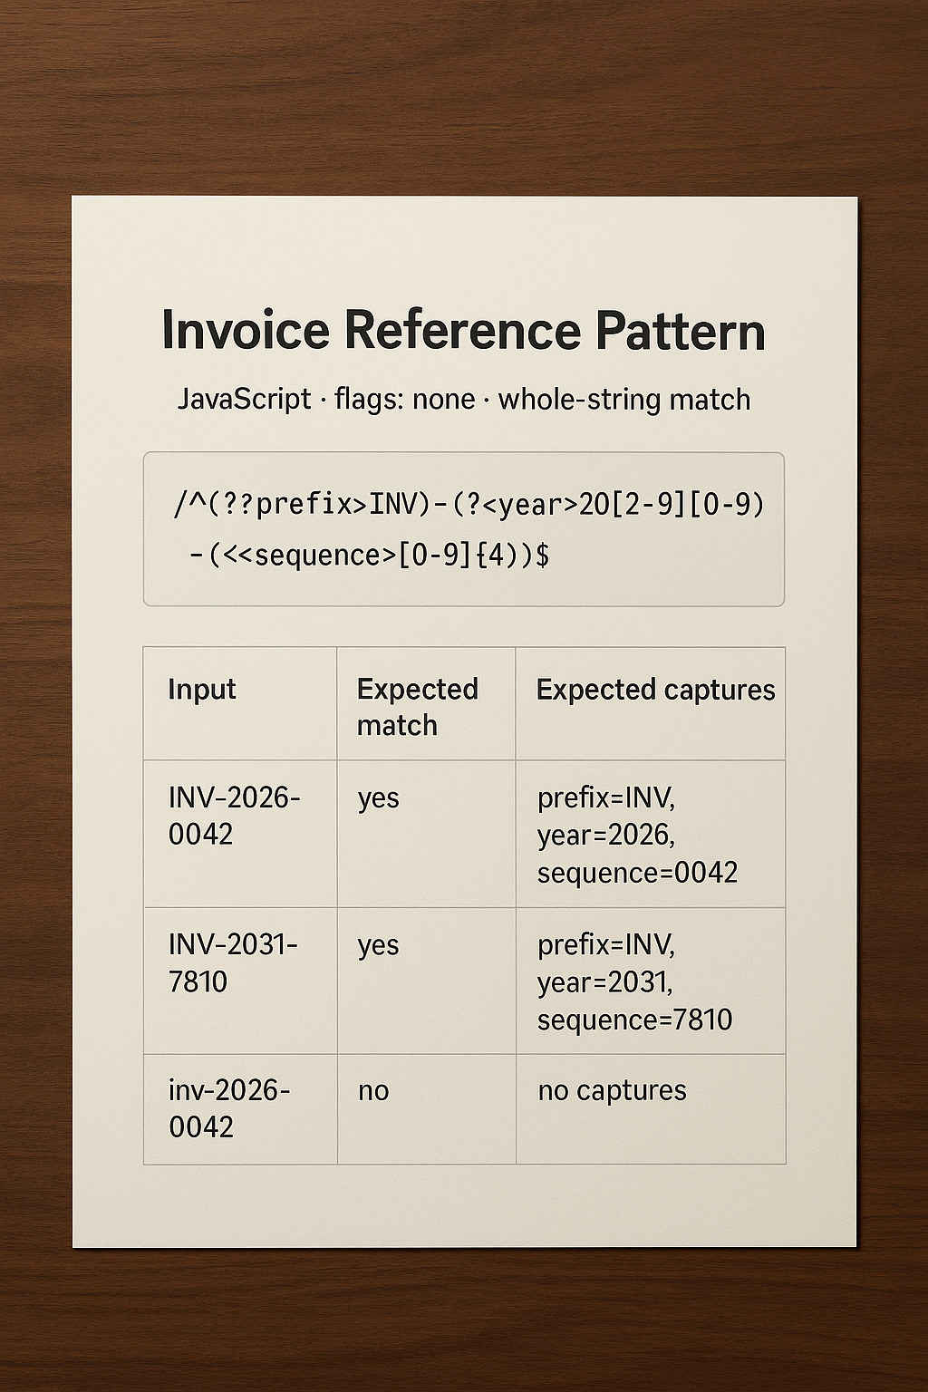Click "yes" in the INV-2031-7810 row

tap(378, 945)
